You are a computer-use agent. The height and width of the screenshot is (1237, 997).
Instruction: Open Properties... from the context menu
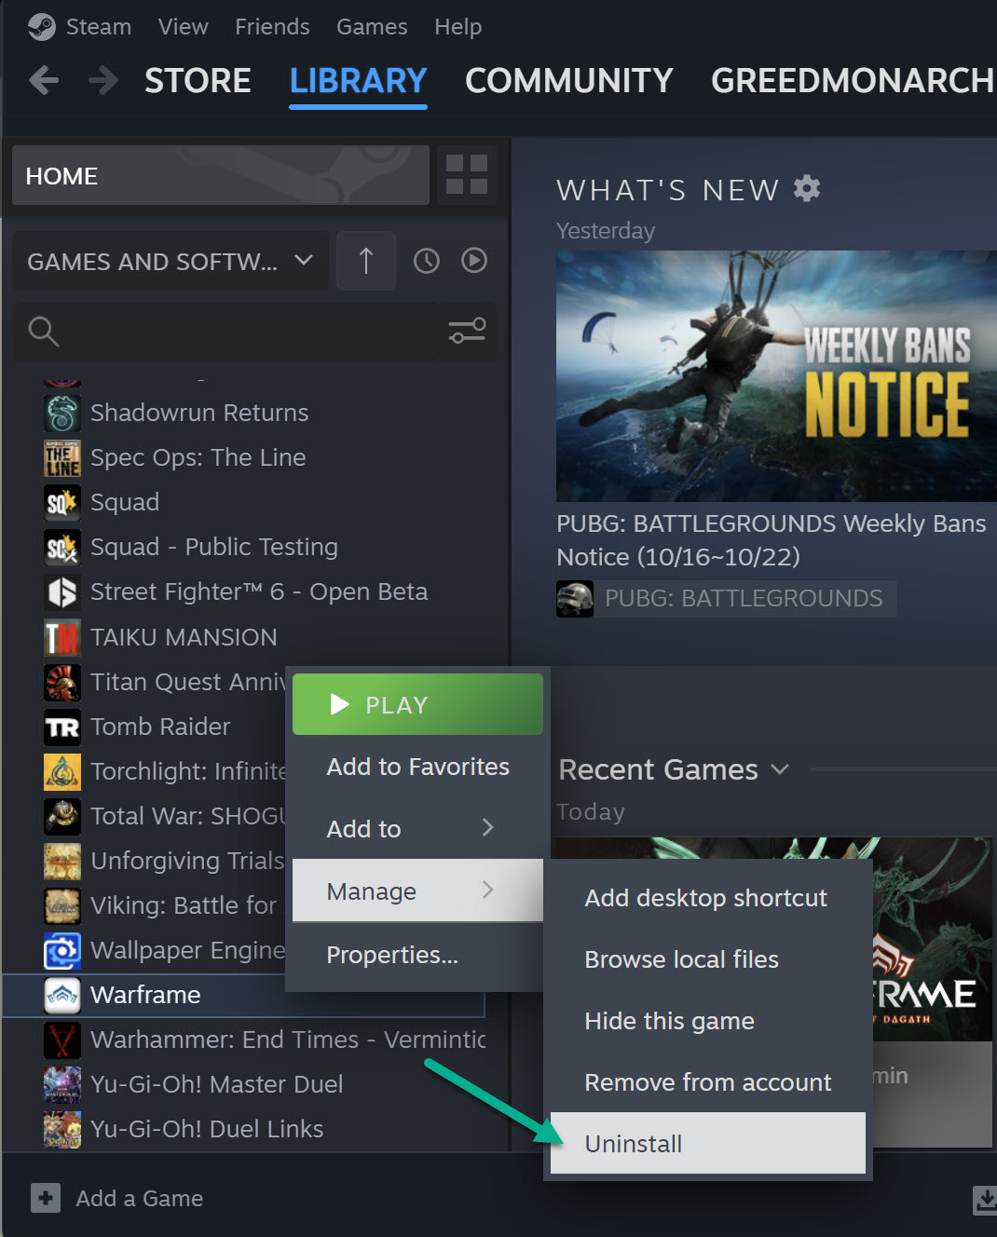click(417, 955)
